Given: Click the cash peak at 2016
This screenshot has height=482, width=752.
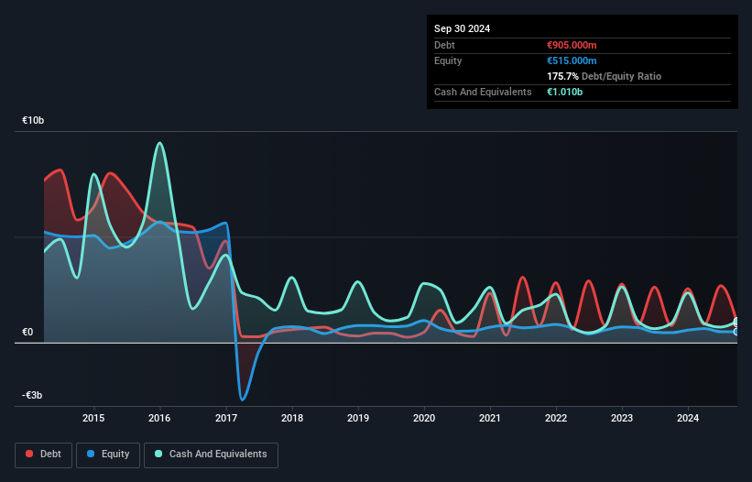Looking at the screenshot, I should pyautogui.click(x=159, y=143).
